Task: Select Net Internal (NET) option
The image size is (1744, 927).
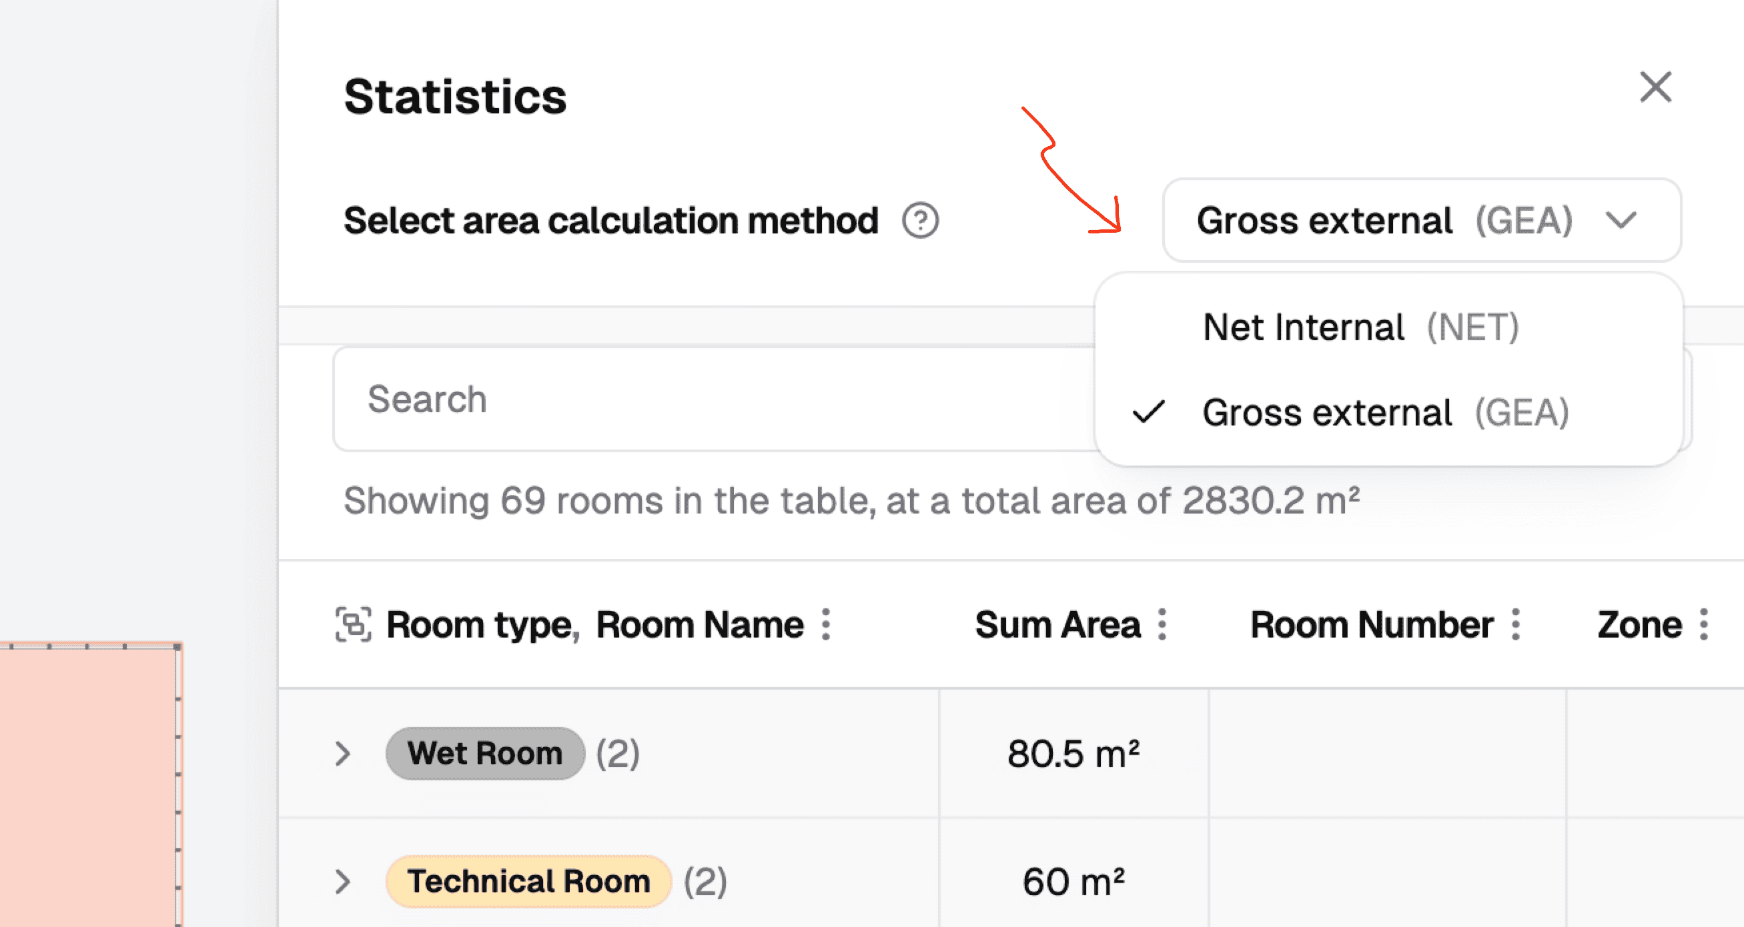Action: pyautogui.click(x=1361, y=327)
